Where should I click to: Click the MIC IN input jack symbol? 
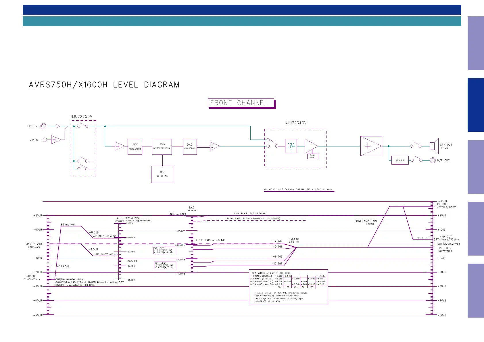[x=45, y=140]
